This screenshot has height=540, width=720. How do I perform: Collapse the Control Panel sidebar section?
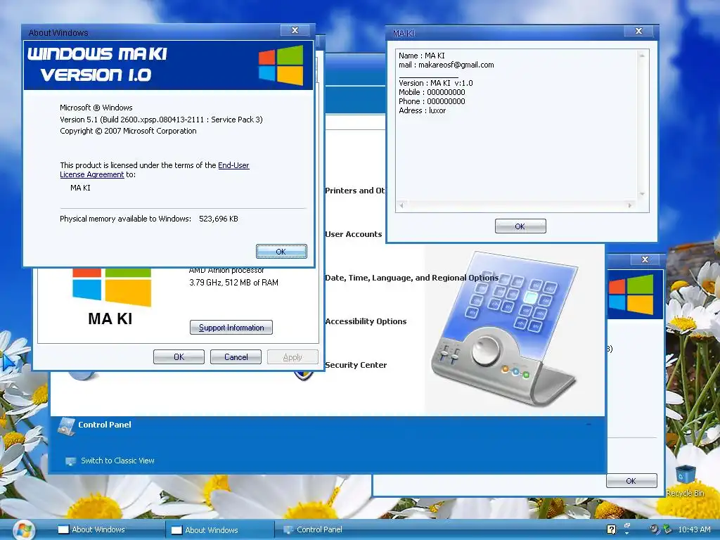tap(589, 424)
